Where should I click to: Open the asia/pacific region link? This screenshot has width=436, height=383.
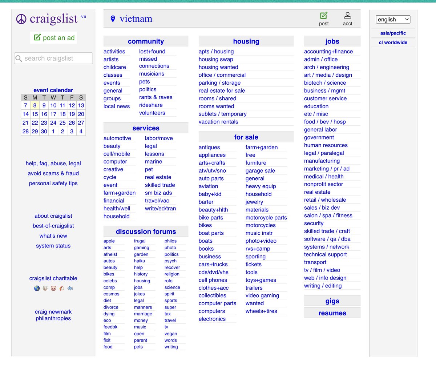coord(393,33)
